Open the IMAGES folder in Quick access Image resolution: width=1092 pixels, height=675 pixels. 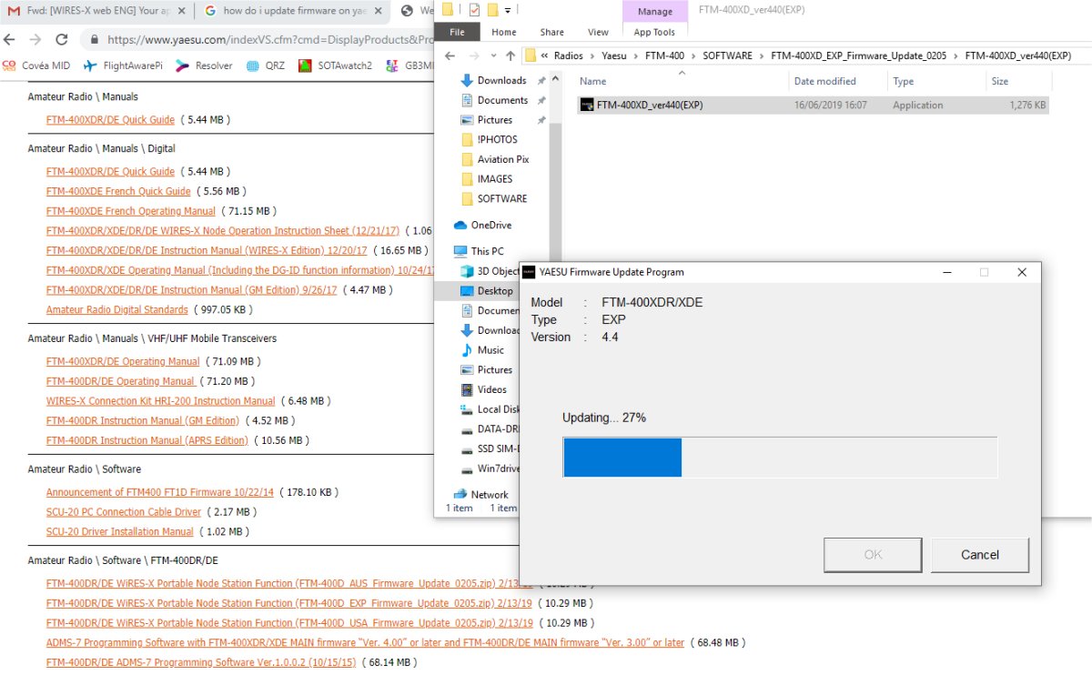click(x=487, y=179)
